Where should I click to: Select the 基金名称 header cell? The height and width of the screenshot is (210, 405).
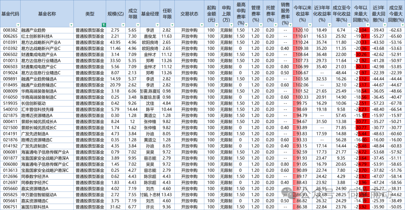click(47, 14)
